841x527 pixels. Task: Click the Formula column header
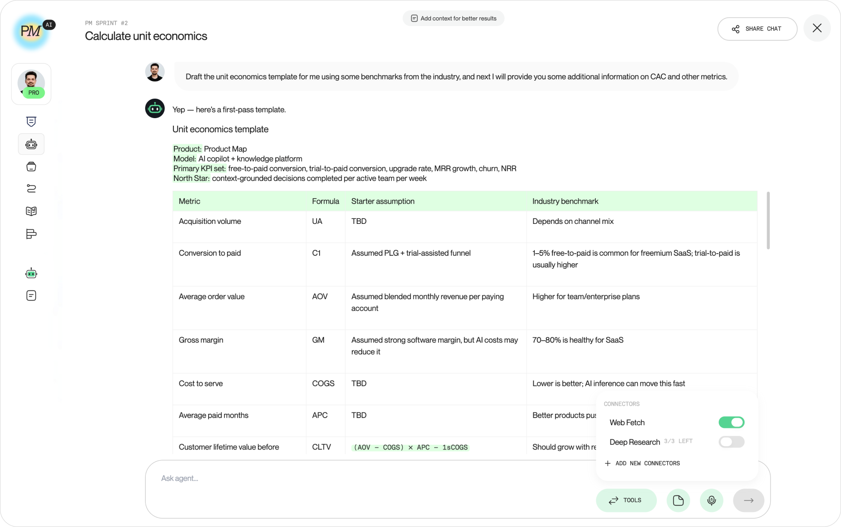coord(325,201)
